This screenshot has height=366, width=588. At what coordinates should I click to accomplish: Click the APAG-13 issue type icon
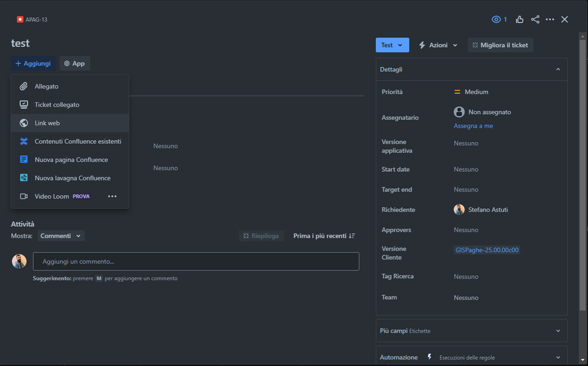coord(19,19)
